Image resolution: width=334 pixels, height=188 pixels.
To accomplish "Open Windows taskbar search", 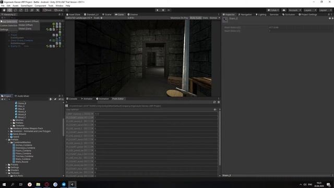I will (x=13, y=184).
